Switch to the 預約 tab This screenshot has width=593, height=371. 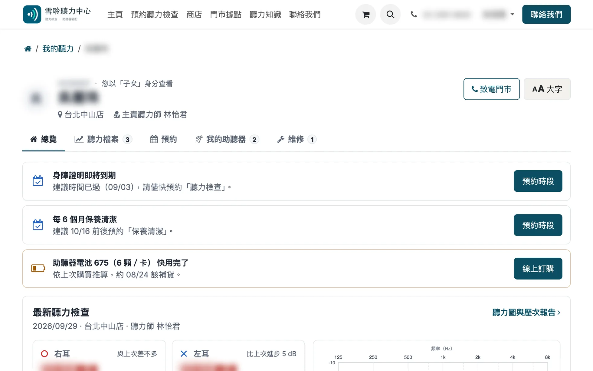pos(164,139)
